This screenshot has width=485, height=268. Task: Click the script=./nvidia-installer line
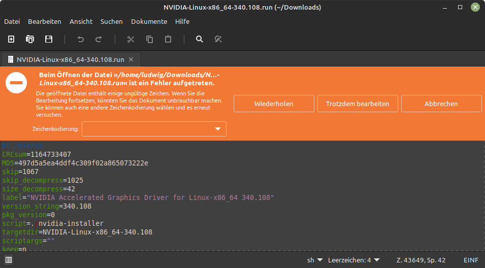pyautogui.click(x=53, y=223)
